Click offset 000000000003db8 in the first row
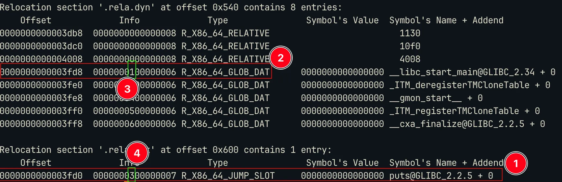The image size is (562, 182). click(x=41, y=33)
